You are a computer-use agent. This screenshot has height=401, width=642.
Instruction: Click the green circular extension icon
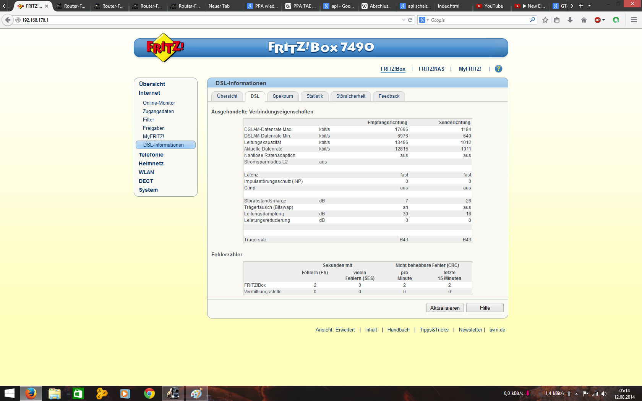click(x=616, y=20)
